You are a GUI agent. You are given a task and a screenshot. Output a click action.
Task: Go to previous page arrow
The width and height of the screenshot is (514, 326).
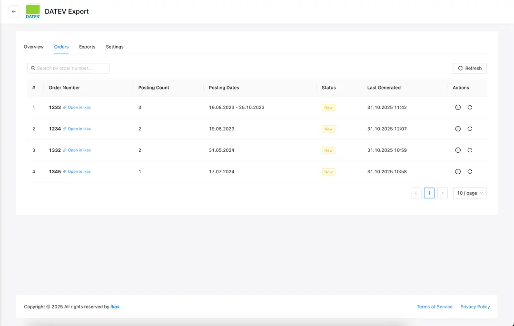pyautogui.click(x=416, y=193)
